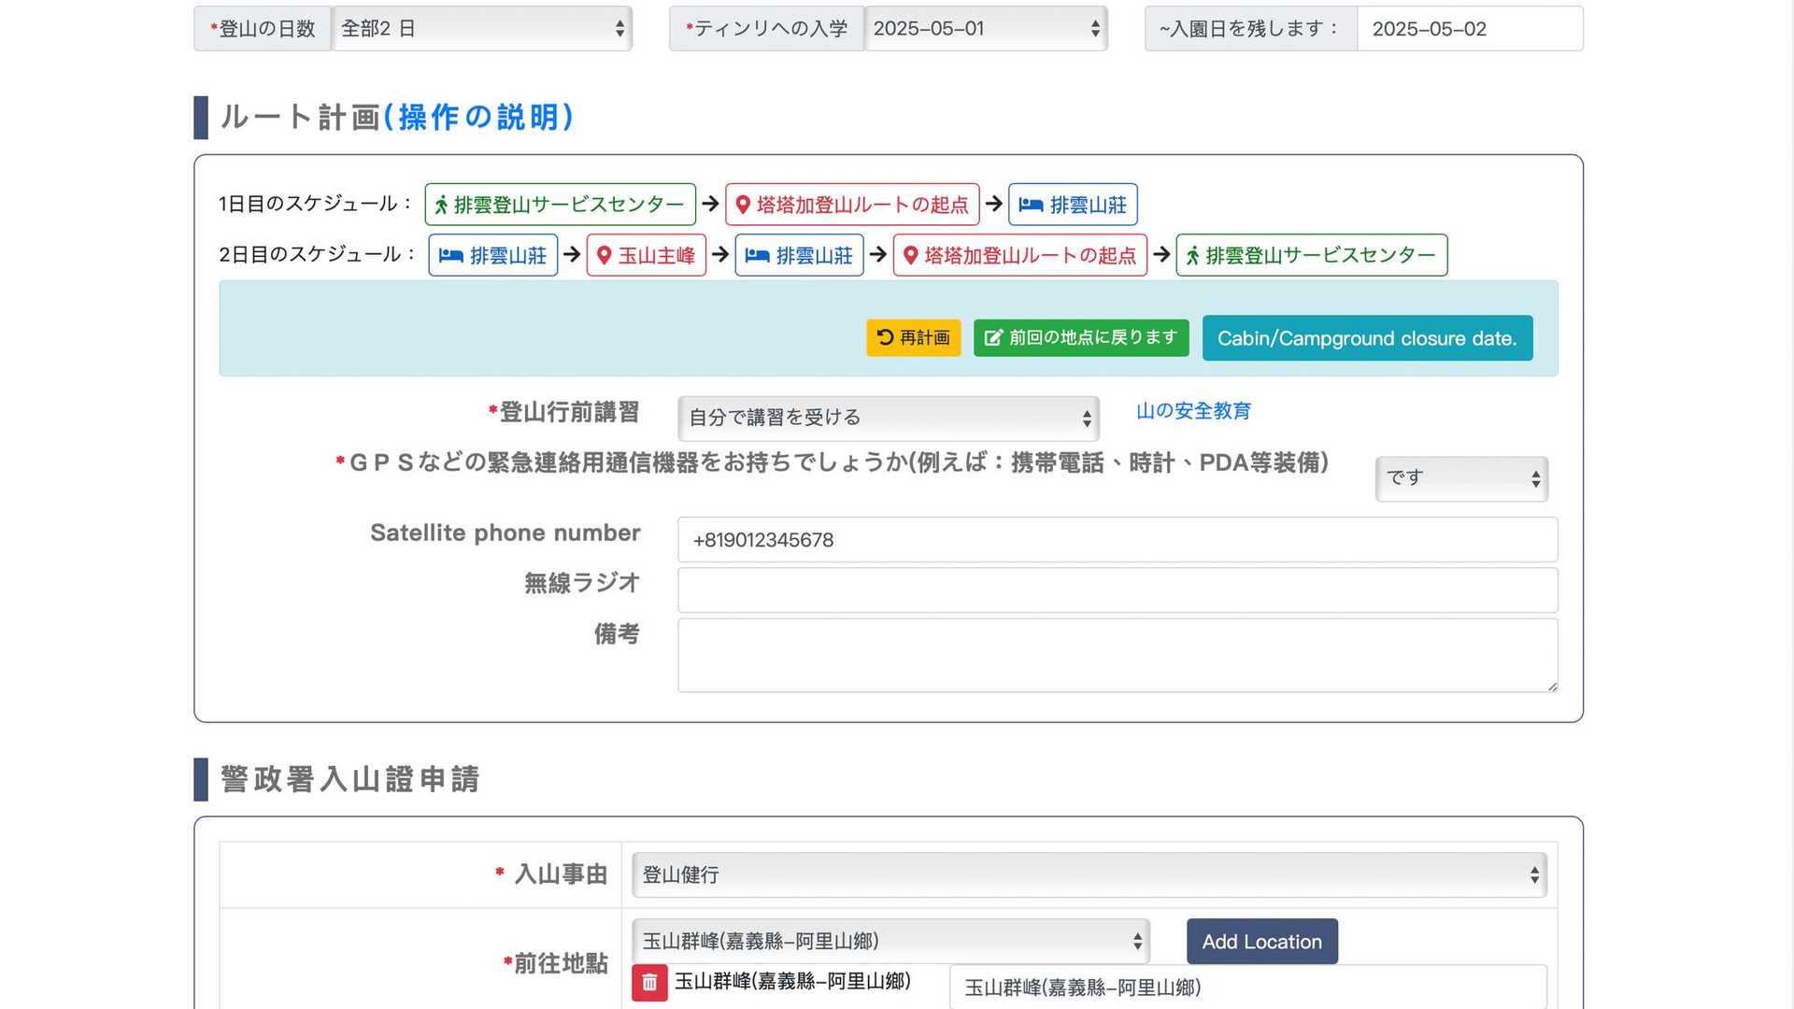Click the Satellite phone number field
Image resolution: width=1794 pixels, height=1009 pixels.
1118,540
